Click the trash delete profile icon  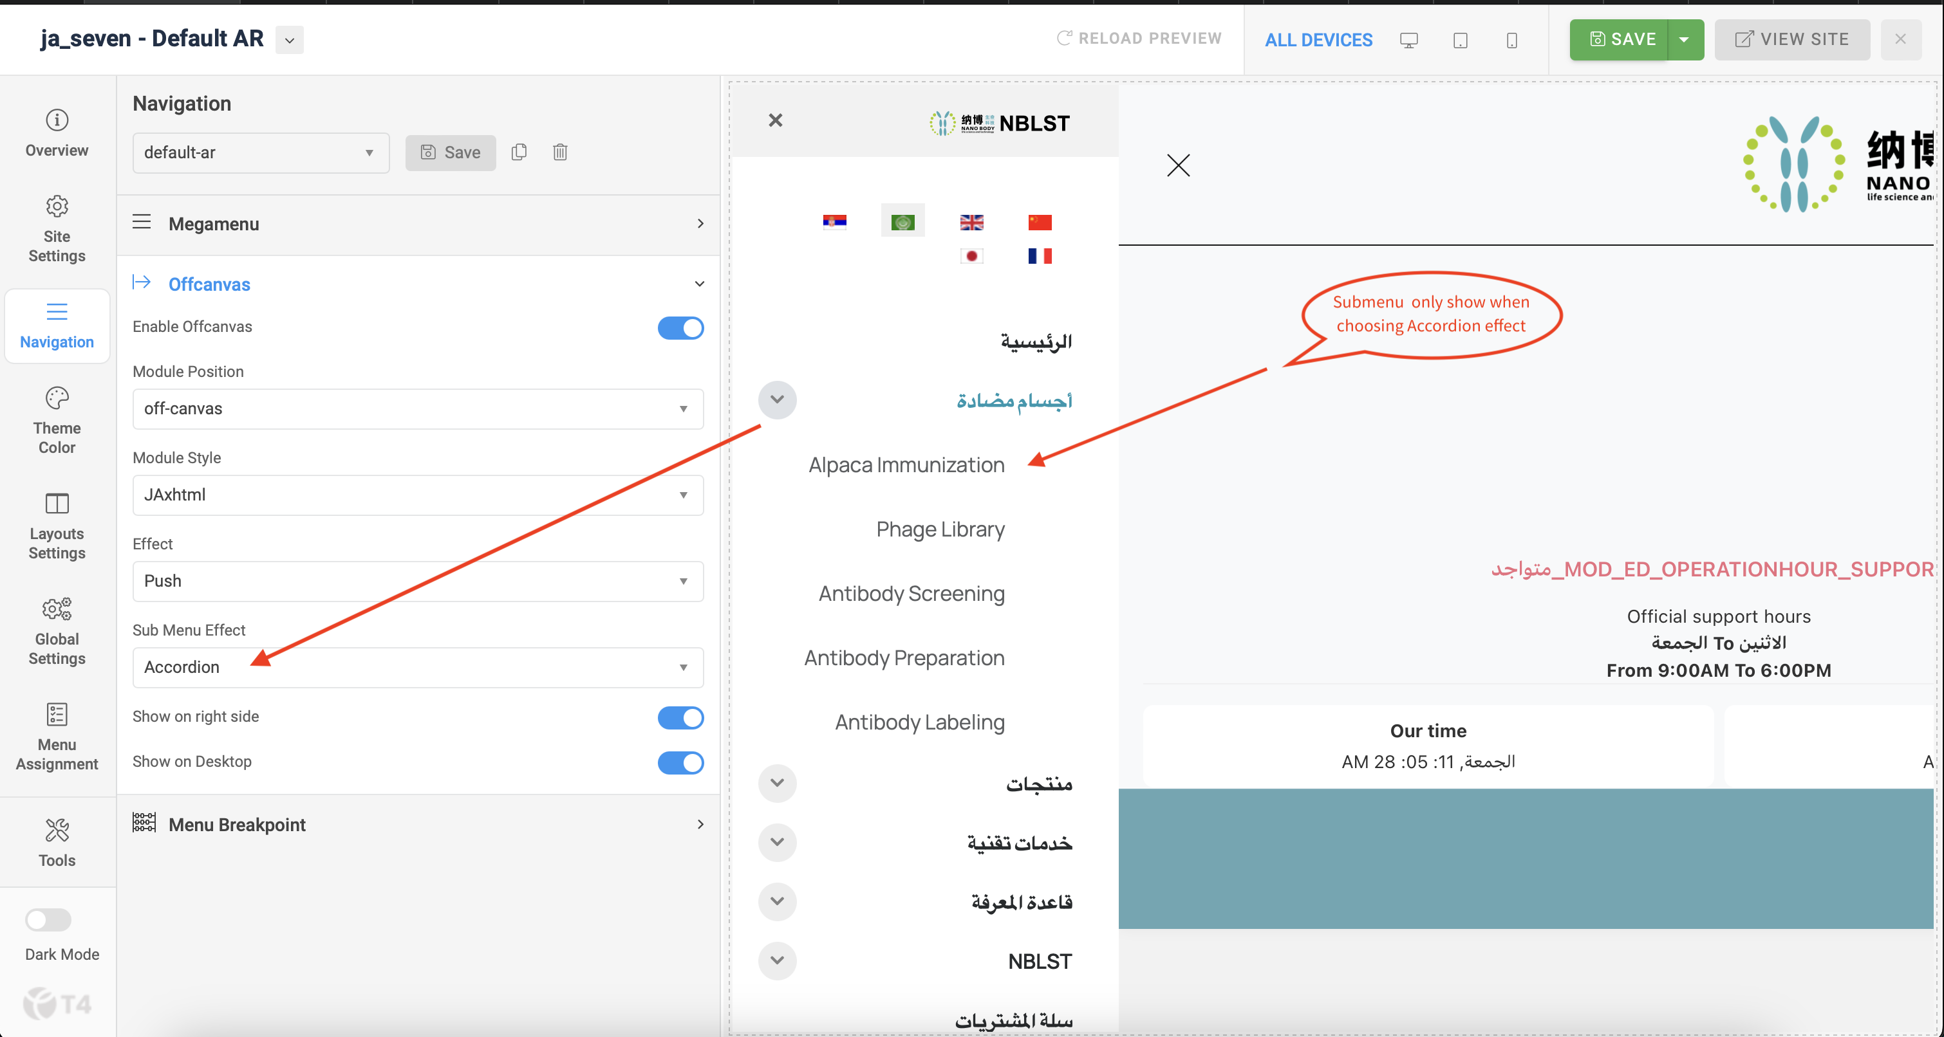click(x=560, y=152)
